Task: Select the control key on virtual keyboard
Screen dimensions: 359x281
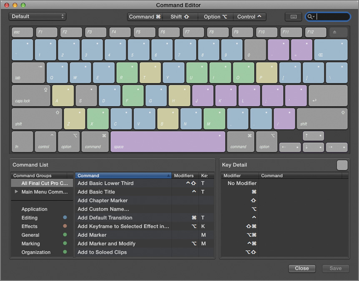Action: click(45, 142)
